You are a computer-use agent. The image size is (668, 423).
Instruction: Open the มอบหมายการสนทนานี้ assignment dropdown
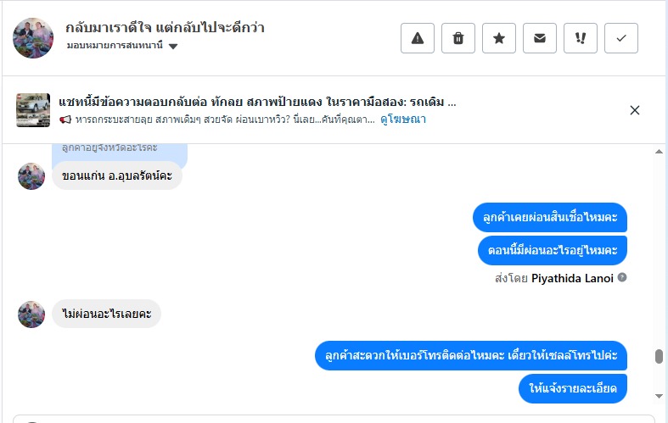(122, 46)
